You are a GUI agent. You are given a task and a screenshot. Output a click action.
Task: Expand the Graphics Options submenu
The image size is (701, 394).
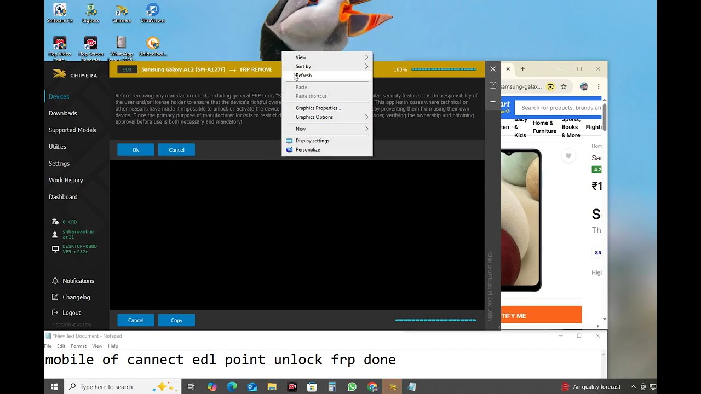pos(327,117)
